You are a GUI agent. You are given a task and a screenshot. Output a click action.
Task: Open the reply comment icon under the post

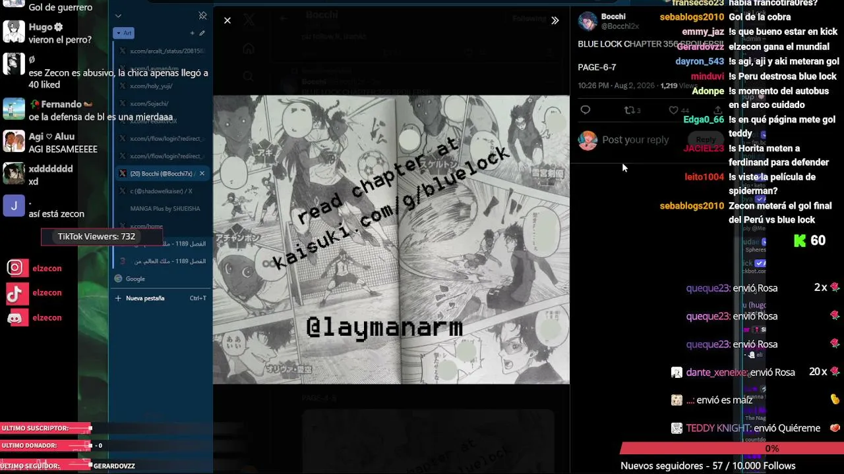[x=586, y=110]
